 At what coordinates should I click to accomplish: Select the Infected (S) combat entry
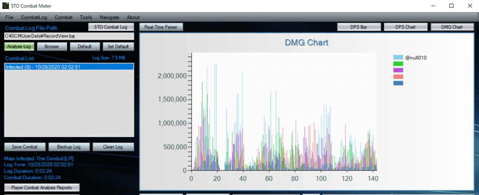tap(69, 67)
